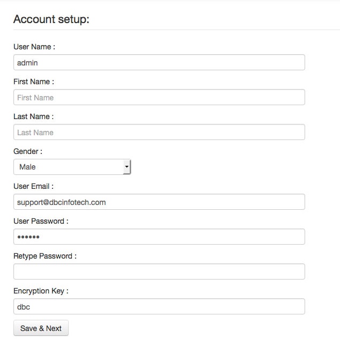Click the "Account setup:" heading
This screenshot has width=340, height=345.
point(51,19)
